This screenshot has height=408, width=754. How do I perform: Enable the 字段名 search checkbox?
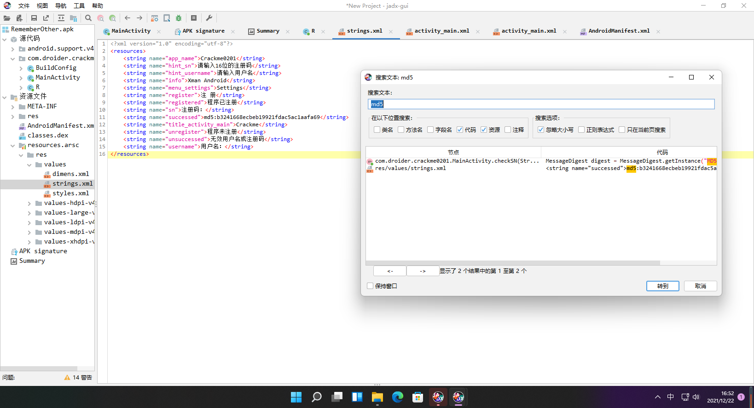(430, 130)
